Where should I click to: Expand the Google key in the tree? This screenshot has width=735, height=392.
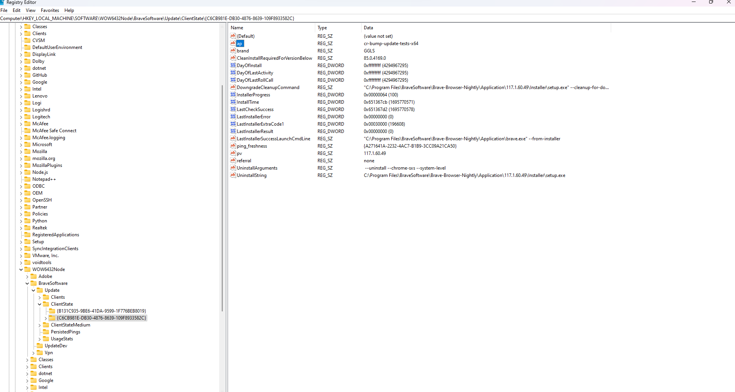click(x=21, y=82)
